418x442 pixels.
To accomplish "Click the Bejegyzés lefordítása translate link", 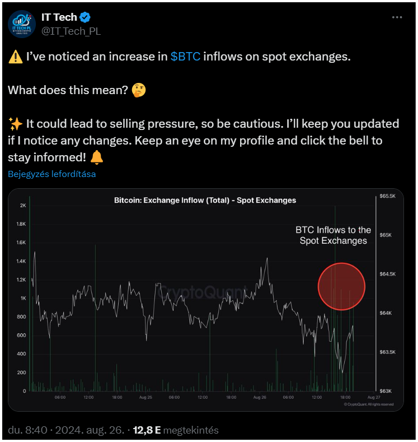I will [52, 174].
